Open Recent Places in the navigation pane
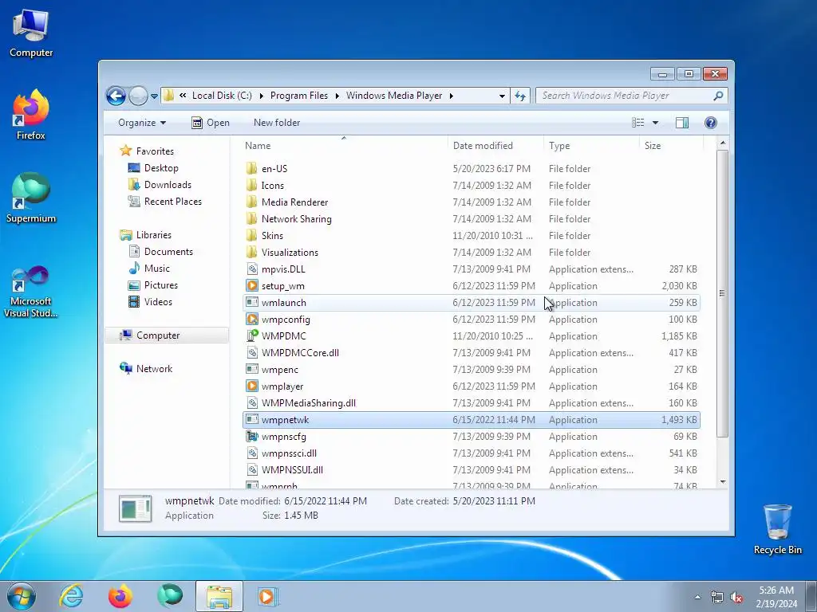 (x=172, y=202)
